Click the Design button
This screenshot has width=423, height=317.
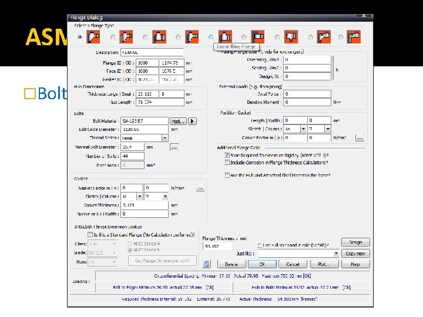point(355,242)
